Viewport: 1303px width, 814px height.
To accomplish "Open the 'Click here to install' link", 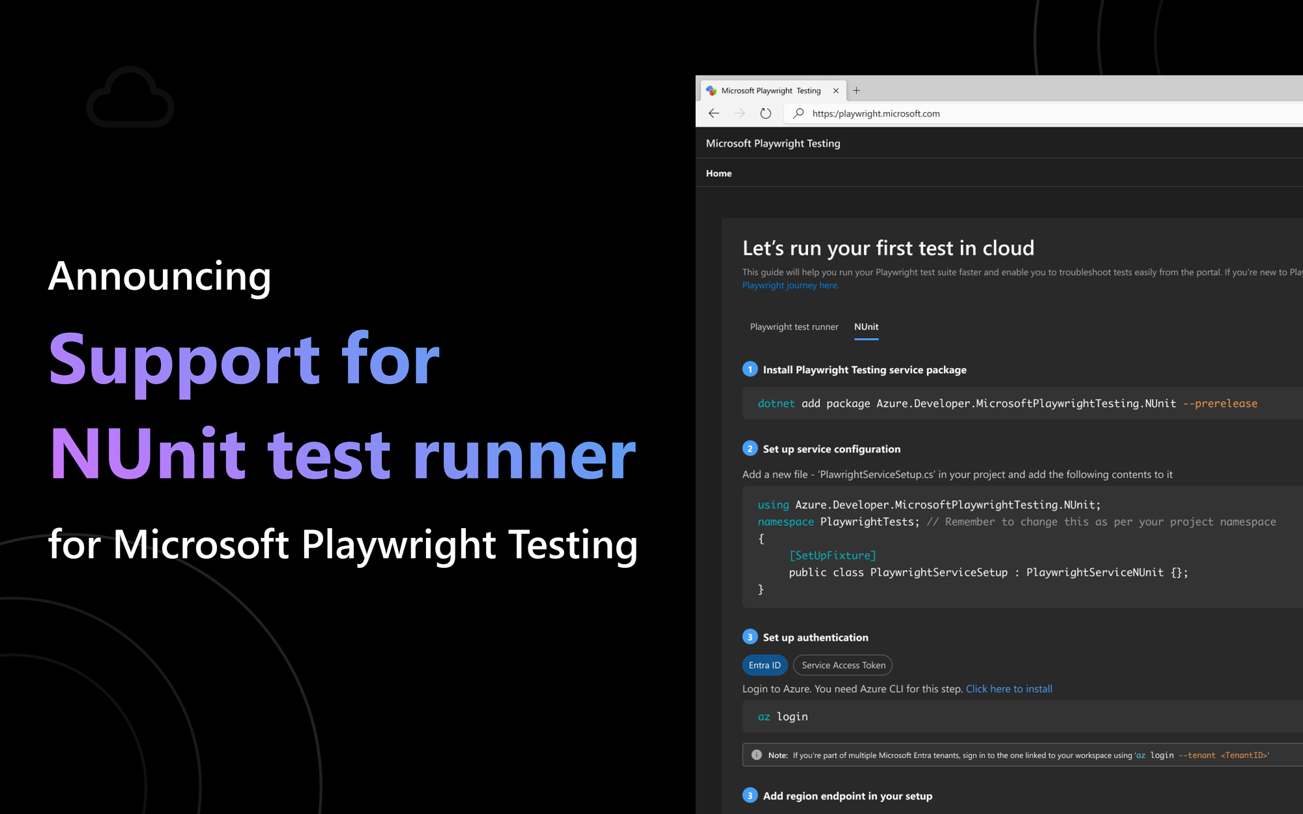I will tap(1009, 689).
